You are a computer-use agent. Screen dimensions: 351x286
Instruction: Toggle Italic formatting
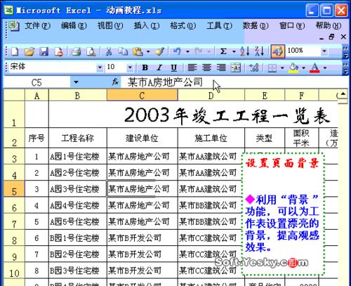[159, 67]
